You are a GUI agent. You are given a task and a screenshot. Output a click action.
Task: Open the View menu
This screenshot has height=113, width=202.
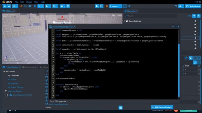tap(36, 2)
